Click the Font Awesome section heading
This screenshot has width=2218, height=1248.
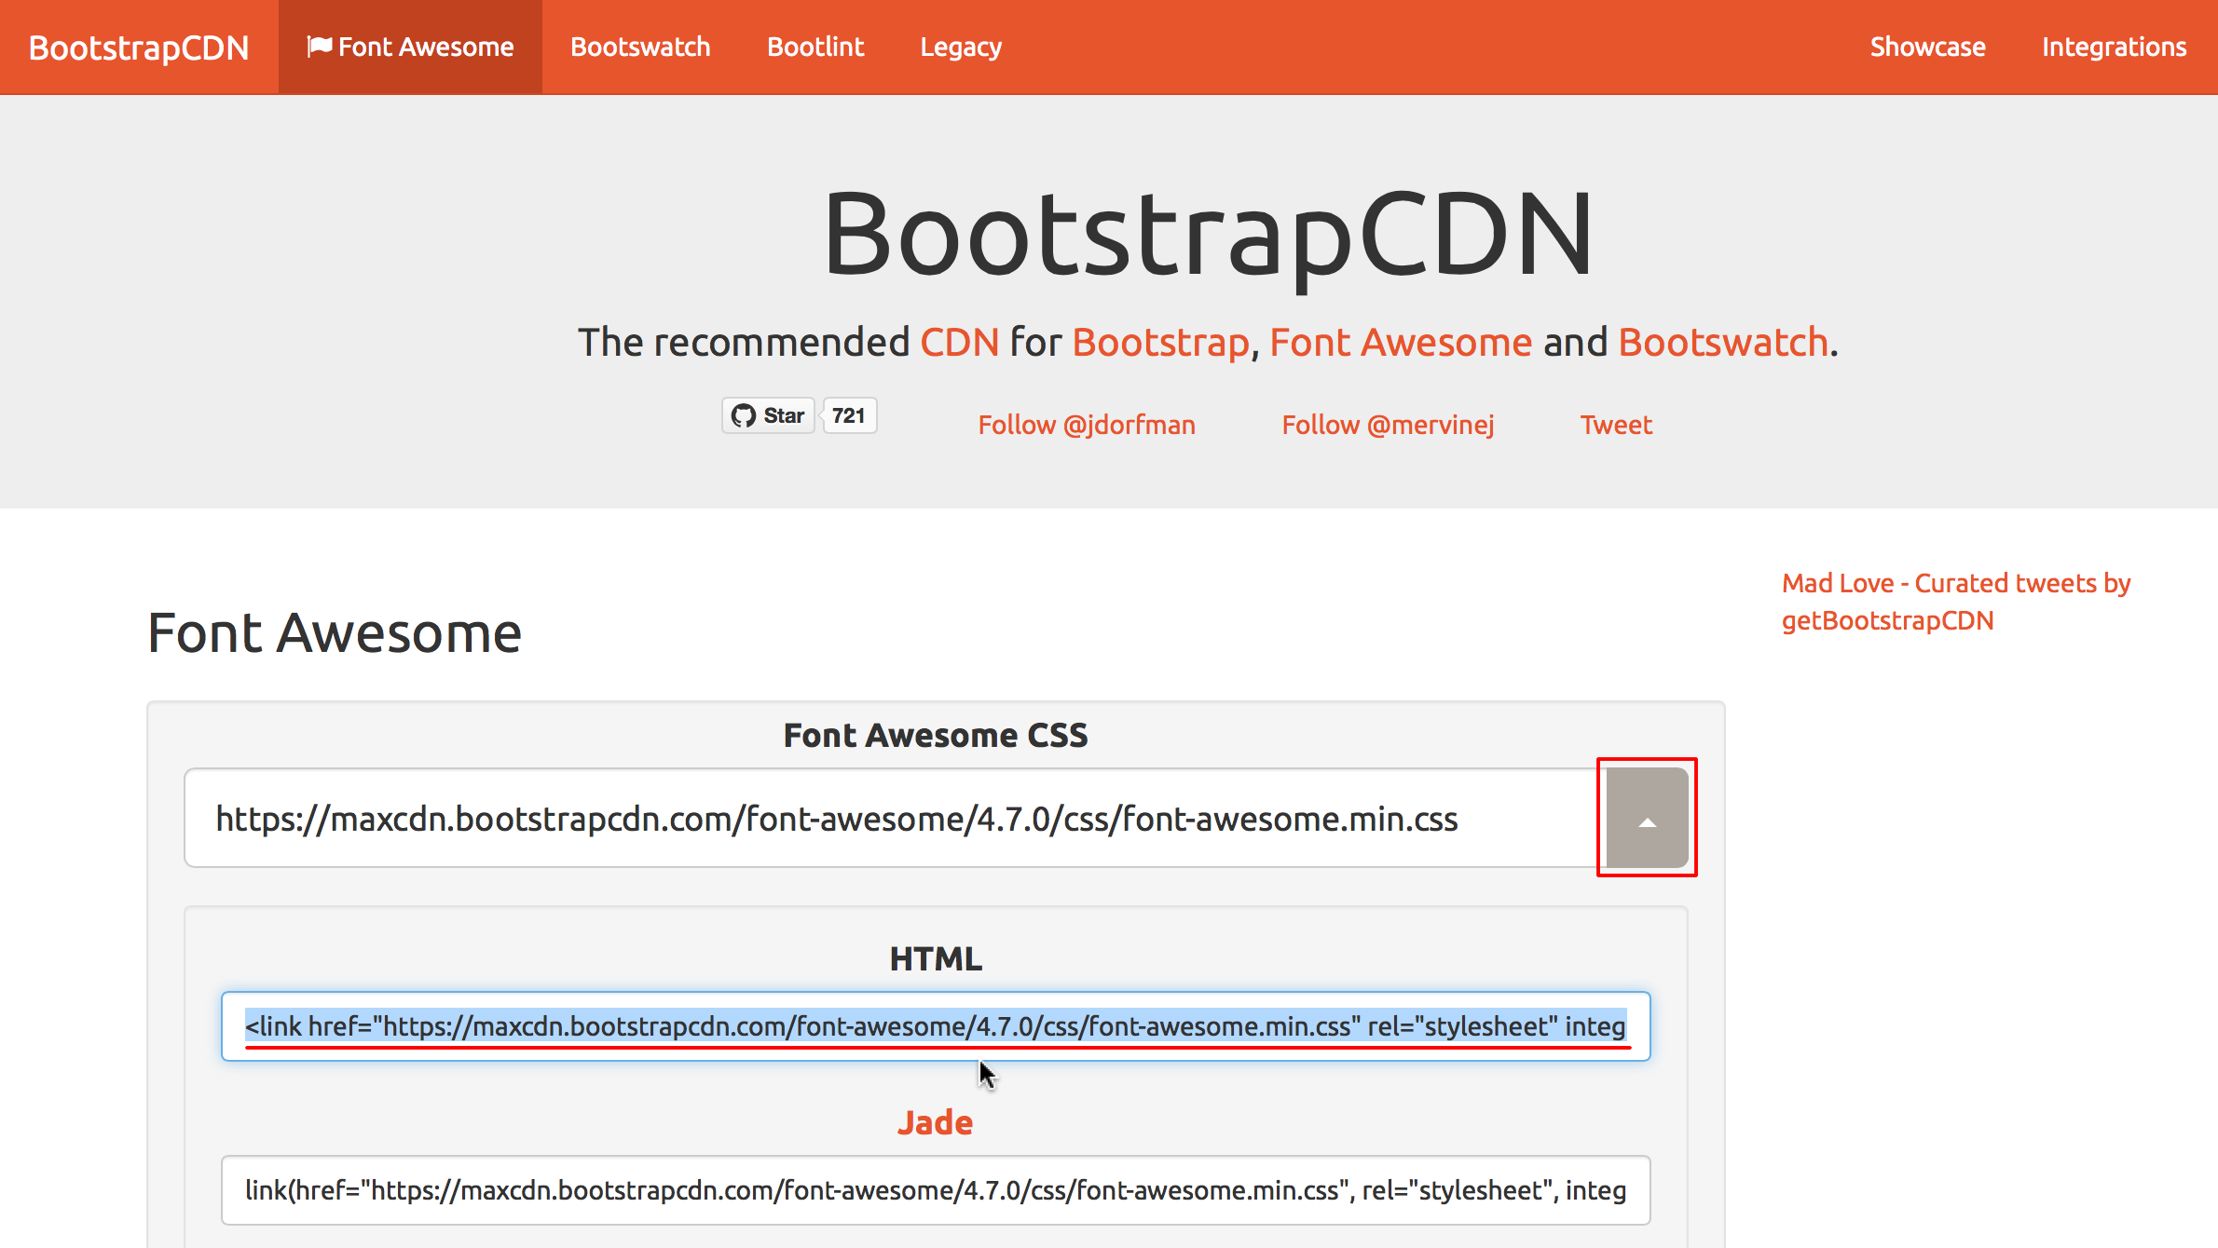click(335, 633)
